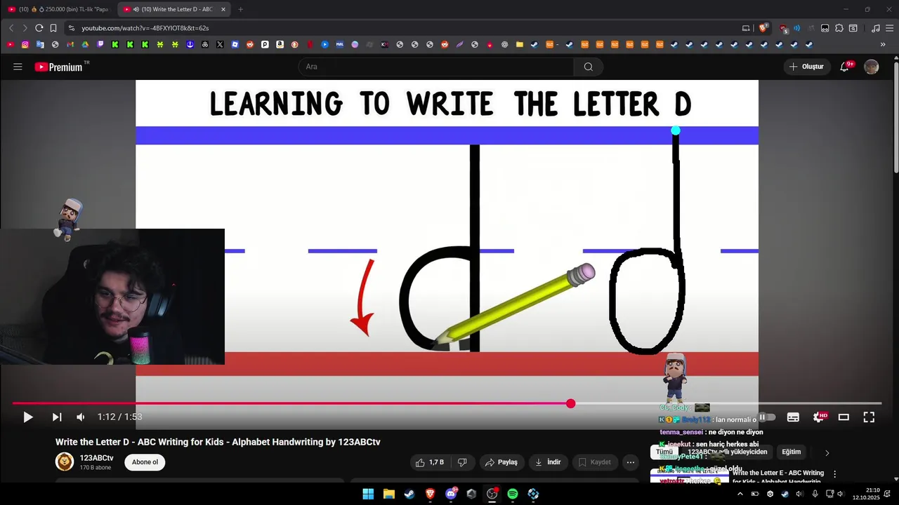Click the red progress bar scrubber
Screen dimensions: 899x505
[x=571, y=403]
